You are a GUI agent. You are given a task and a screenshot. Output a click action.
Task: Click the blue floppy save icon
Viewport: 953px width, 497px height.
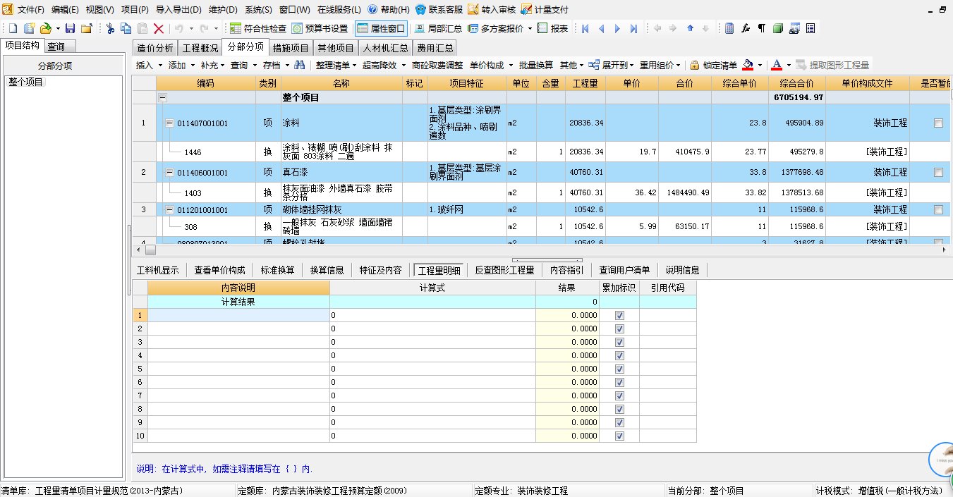70,28
